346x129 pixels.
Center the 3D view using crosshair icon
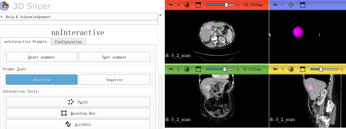click(x=291, y=5)
